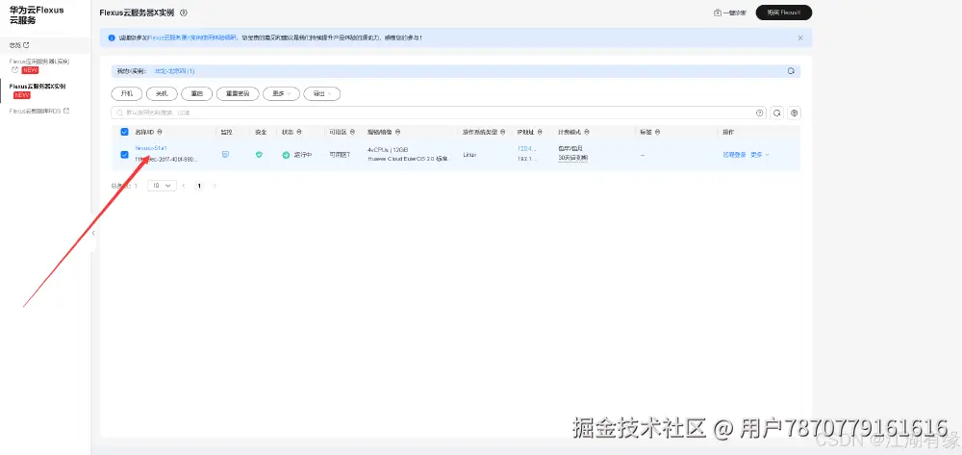Click the region link 华北-北京四 (1)
962x455 pixels.
pyautogui.click(x=175, y=71)
